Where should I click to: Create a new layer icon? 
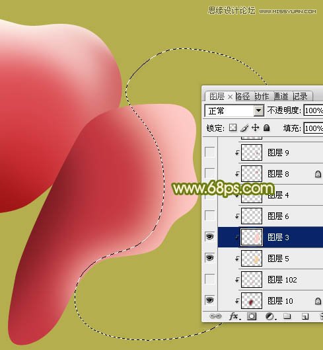tap(305, 316)
